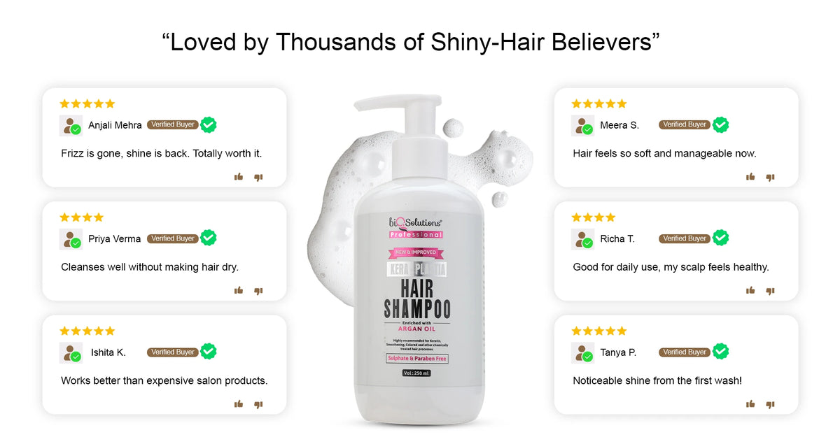Thumbs up Meera S.'s review
Viewport: 840px width, 437px height.
coord(750,177)
